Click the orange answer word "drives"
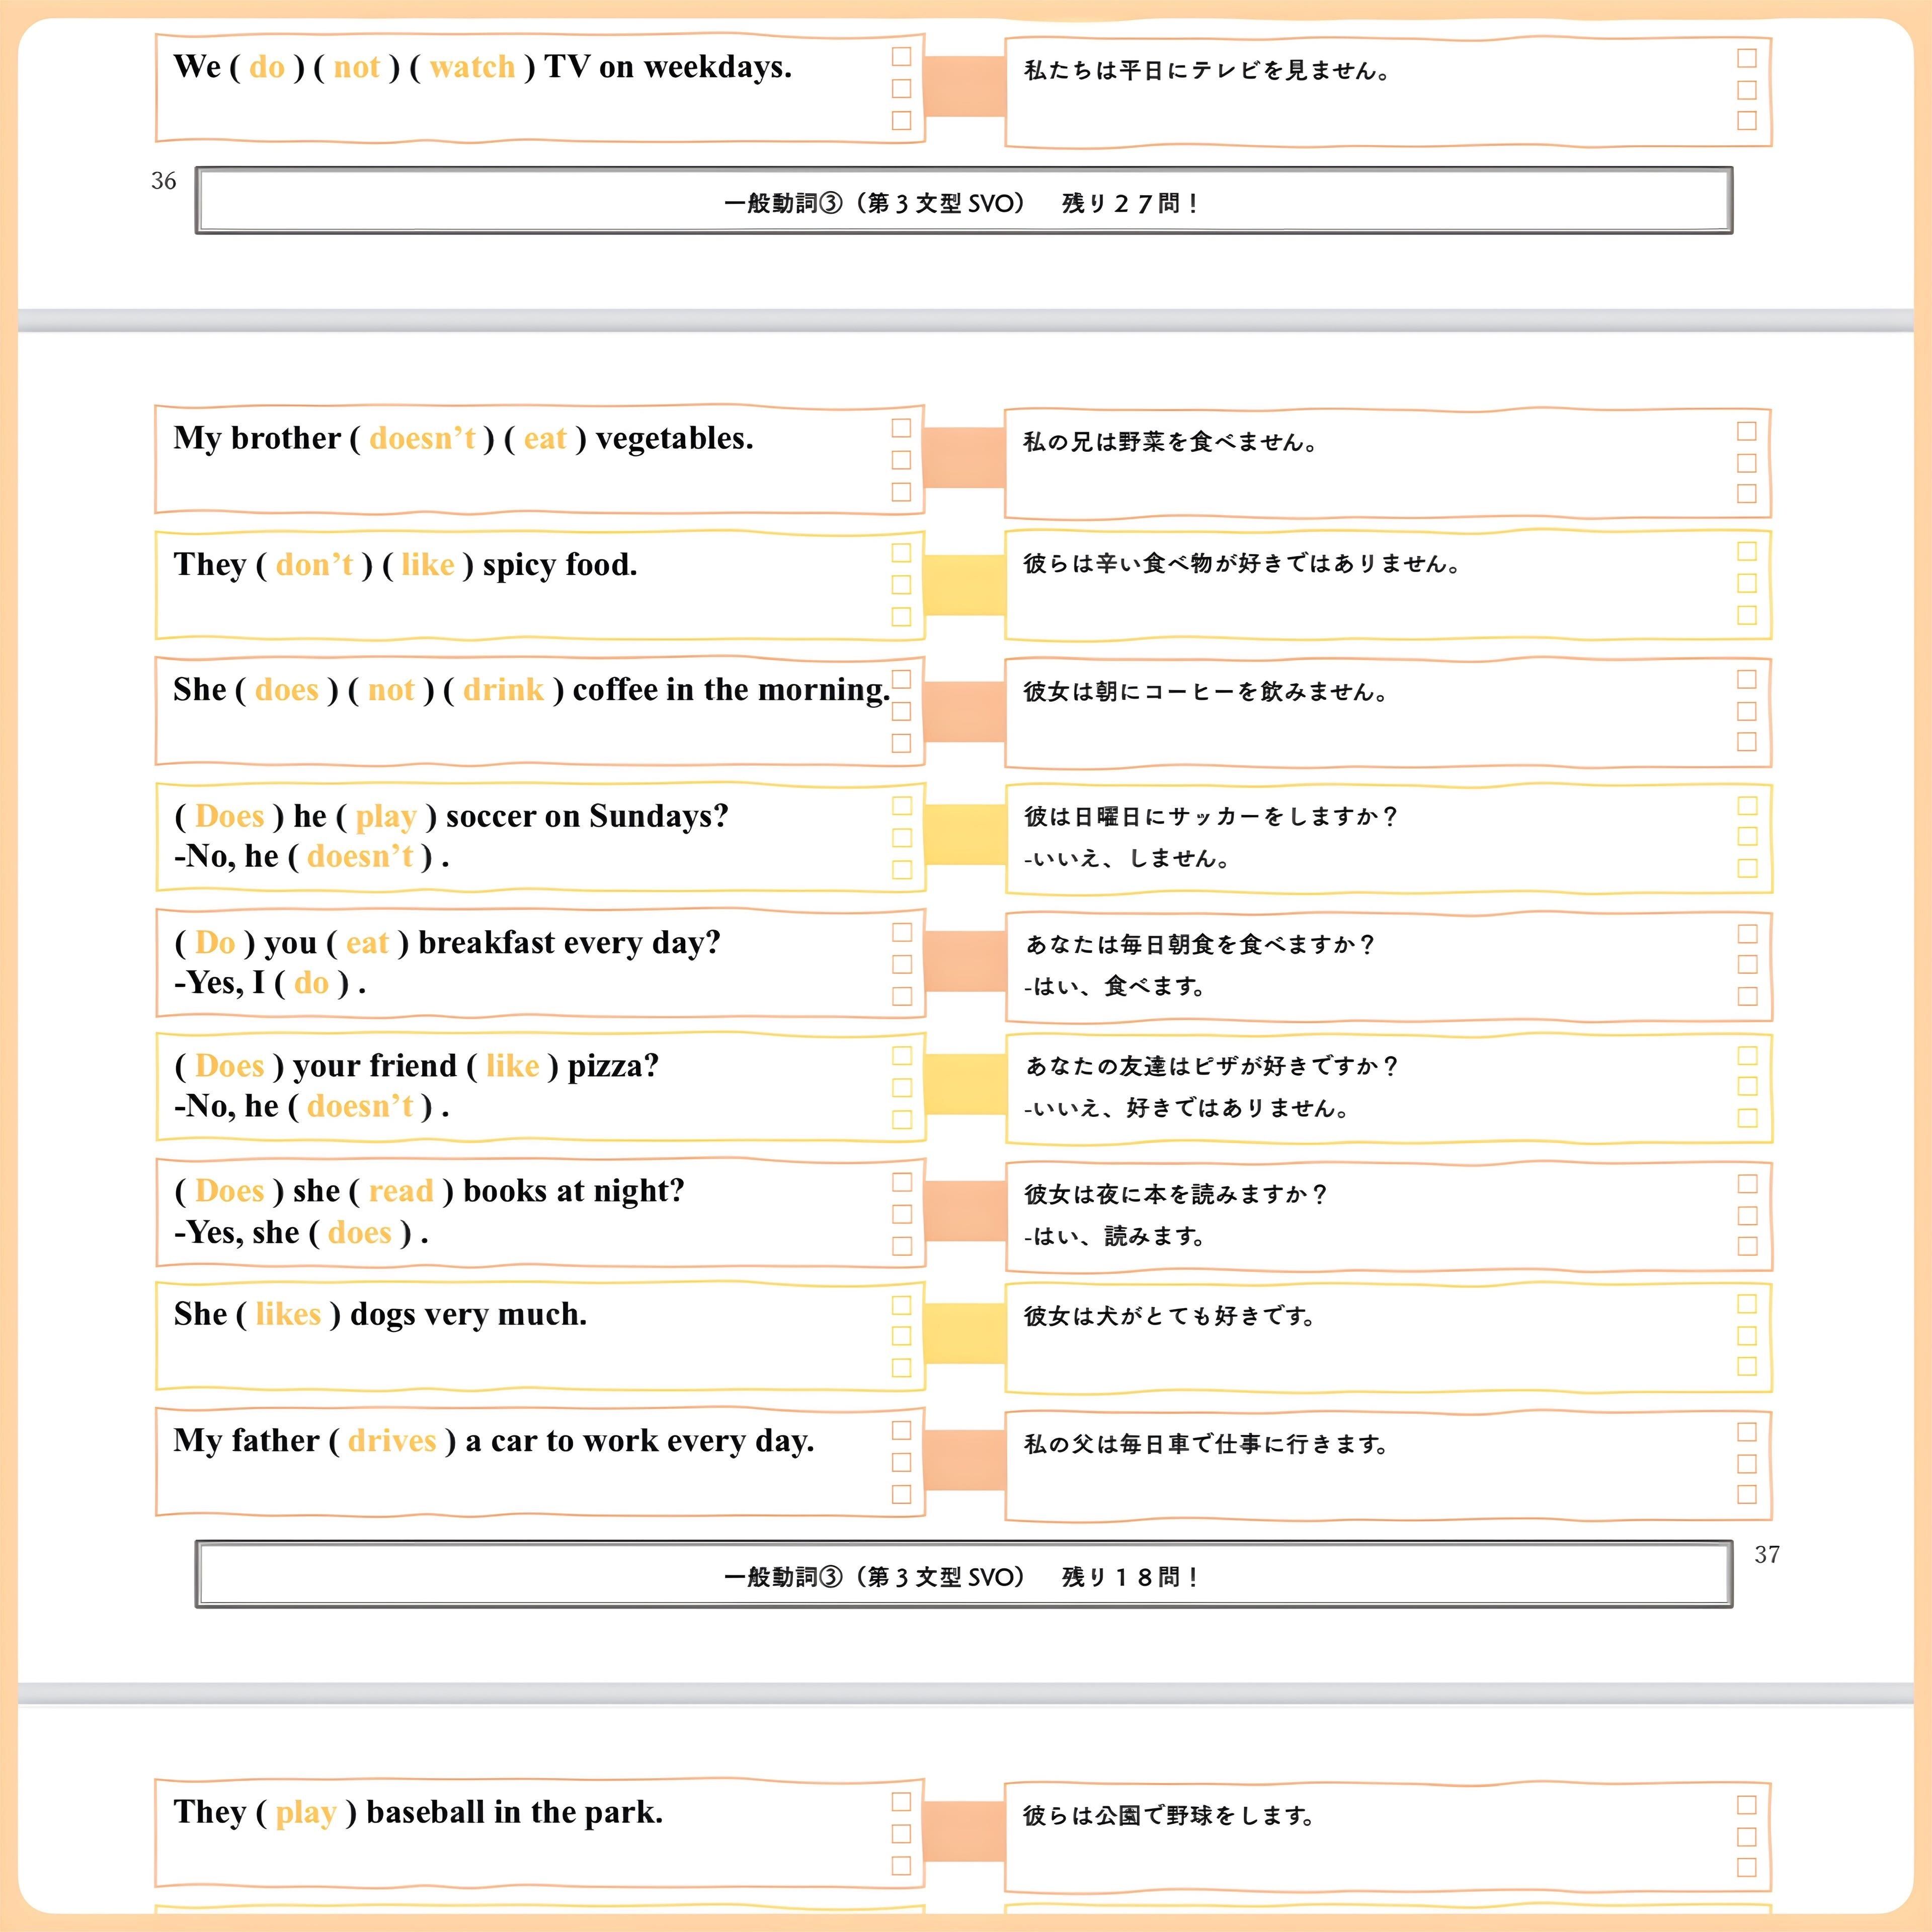Screen dimensions: 1932x1932 [392, 1441]
